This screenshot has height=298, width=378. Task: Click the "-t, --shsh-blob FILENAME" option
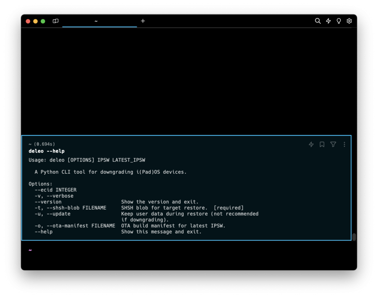[x=70, y=208]
